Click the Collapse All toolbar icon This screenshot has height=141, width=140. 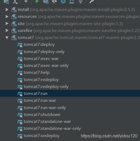pyautogui.click(x=81, y=1)
